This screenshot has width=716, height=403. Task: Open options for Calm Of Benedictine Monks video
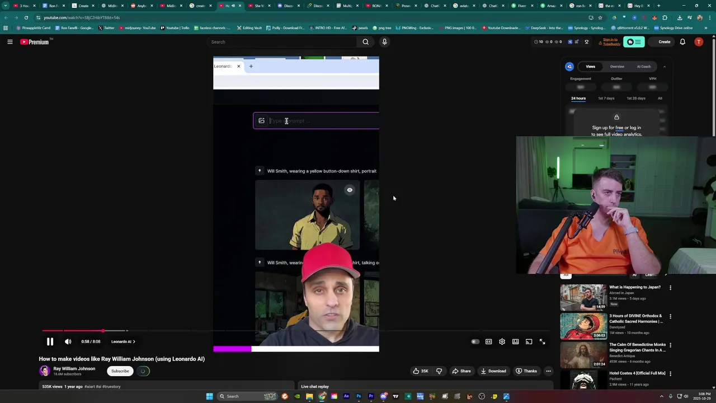coord(670,345)
